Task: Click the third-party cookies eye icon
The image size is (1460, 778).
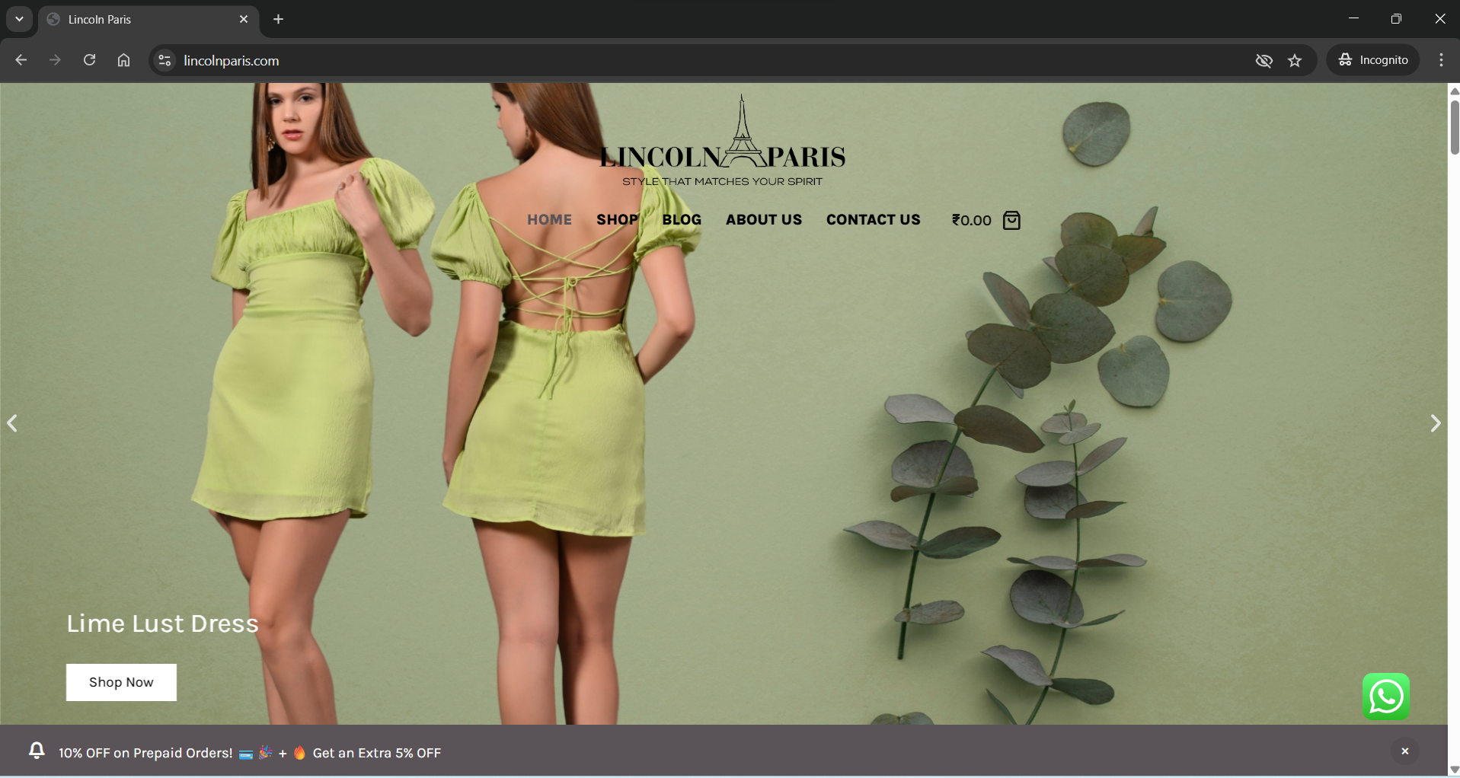Action: pyautogui.click(x=1264, y=61)
